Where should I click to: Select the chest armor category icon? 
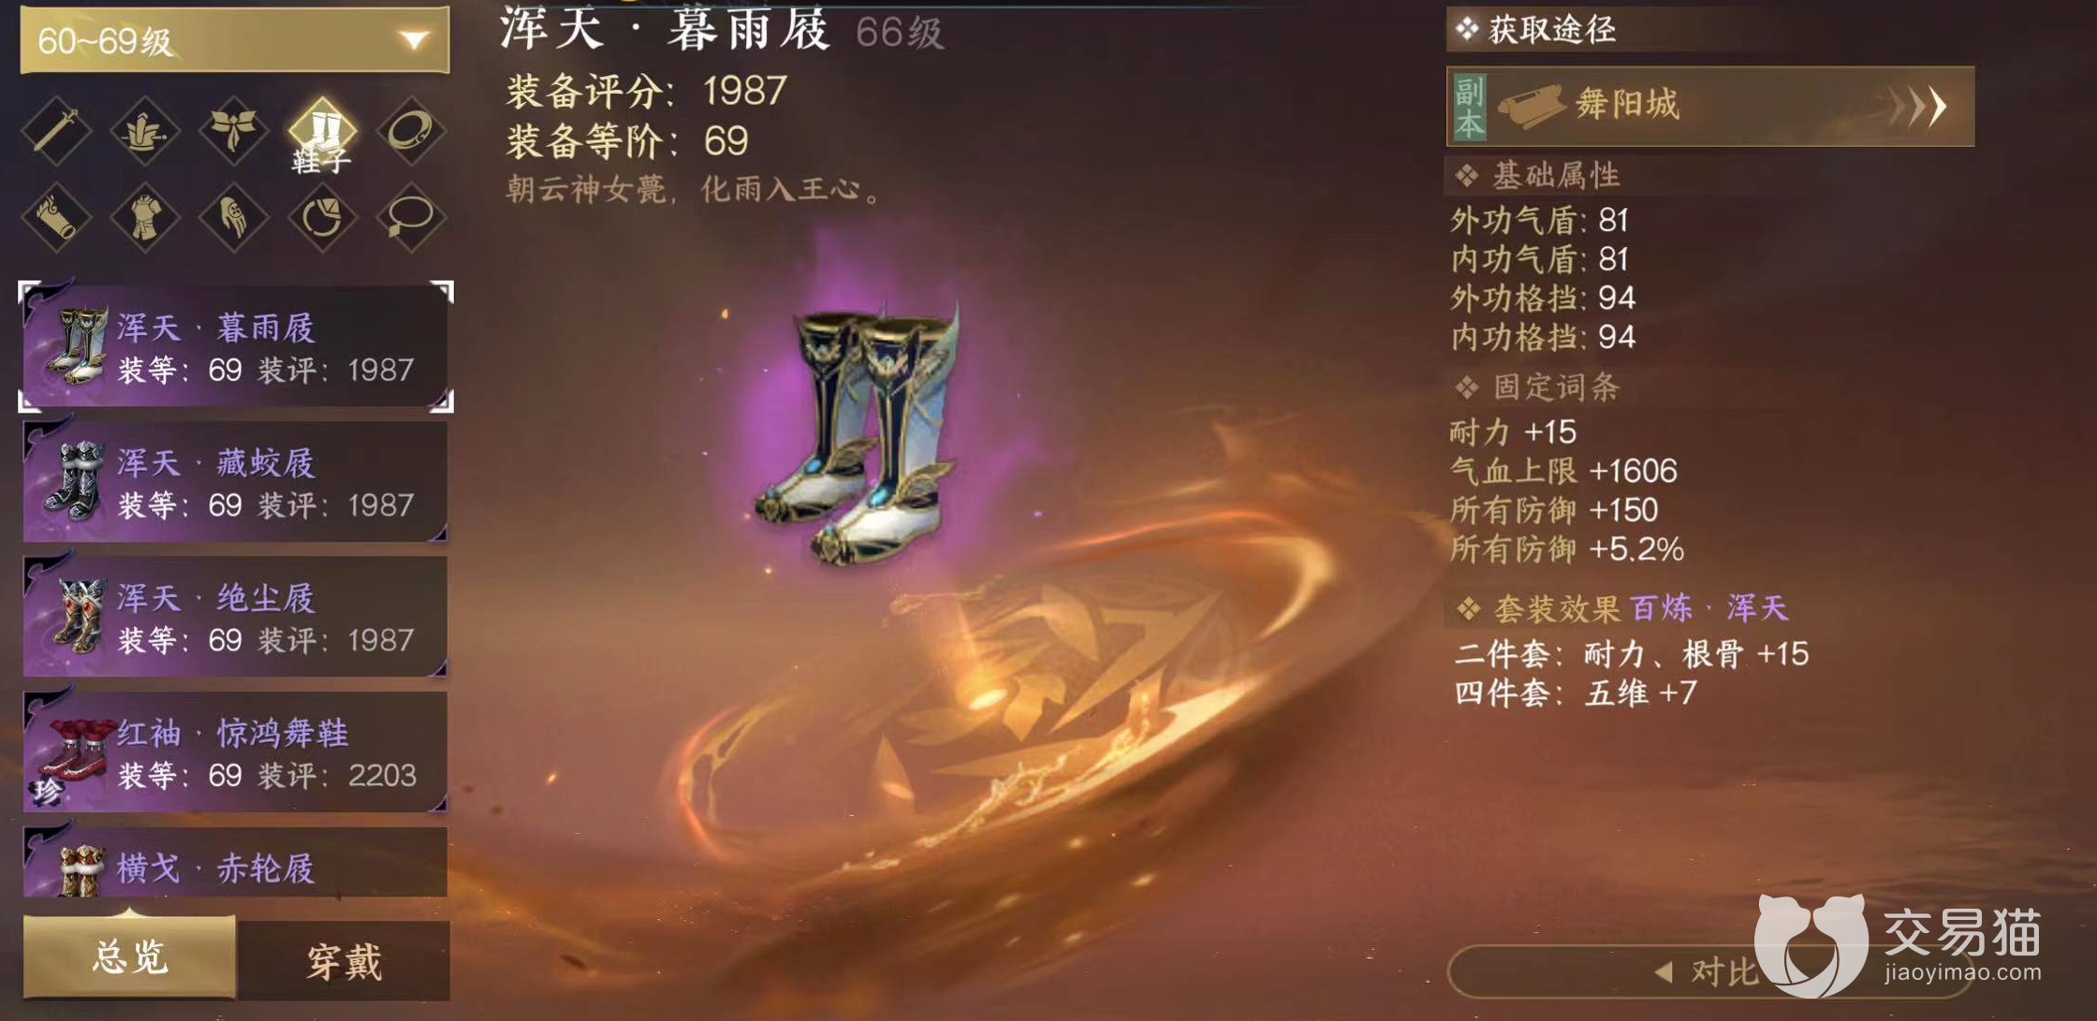pyautogui.click(x=145, y=217)
